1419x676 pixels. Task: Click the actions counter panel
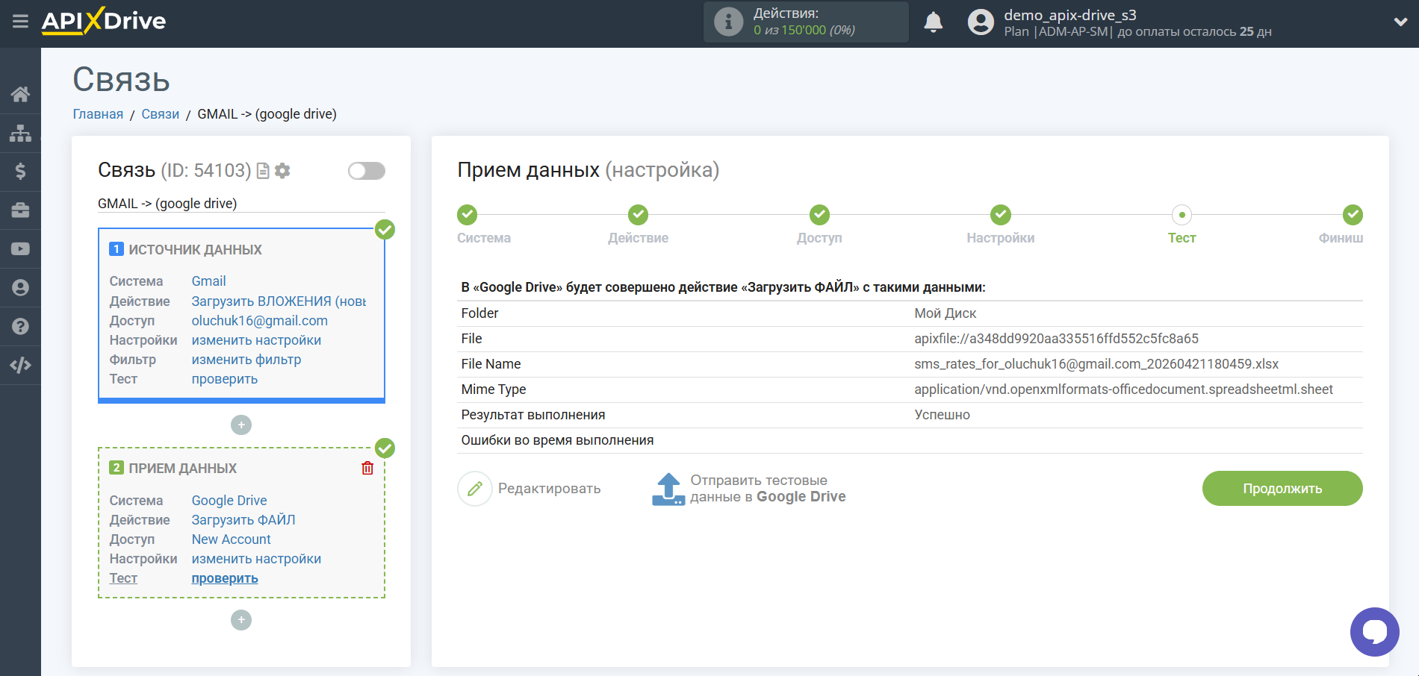click(x=806, y=22)
